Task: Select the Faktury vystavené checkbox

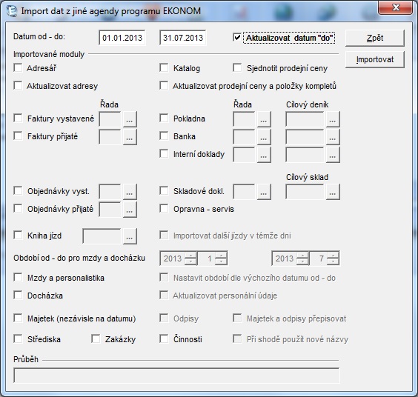Action: [18, 118]
